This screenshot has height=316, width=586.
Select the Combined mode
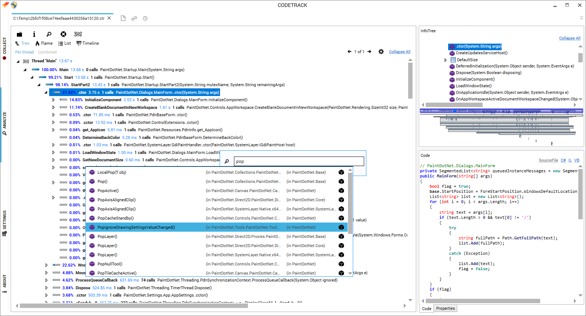tap(47, 52)
